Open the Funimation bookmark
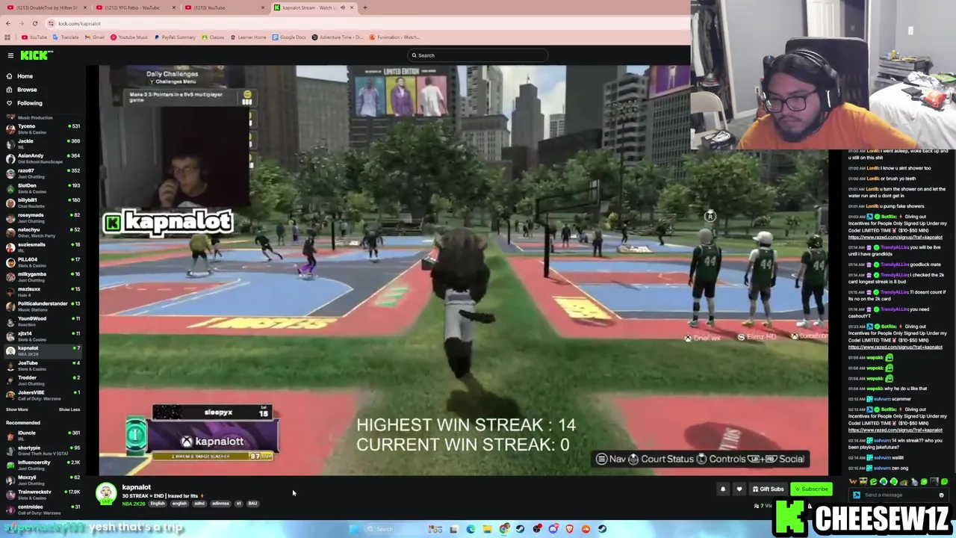Viewport: 956px width, 538px height. point(395,37)
